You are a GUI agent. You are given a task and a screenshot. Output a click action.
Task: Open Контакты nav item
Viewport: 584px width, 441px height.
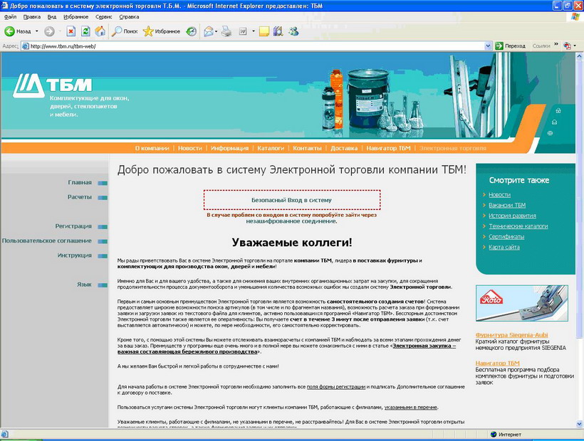point(307,148)
